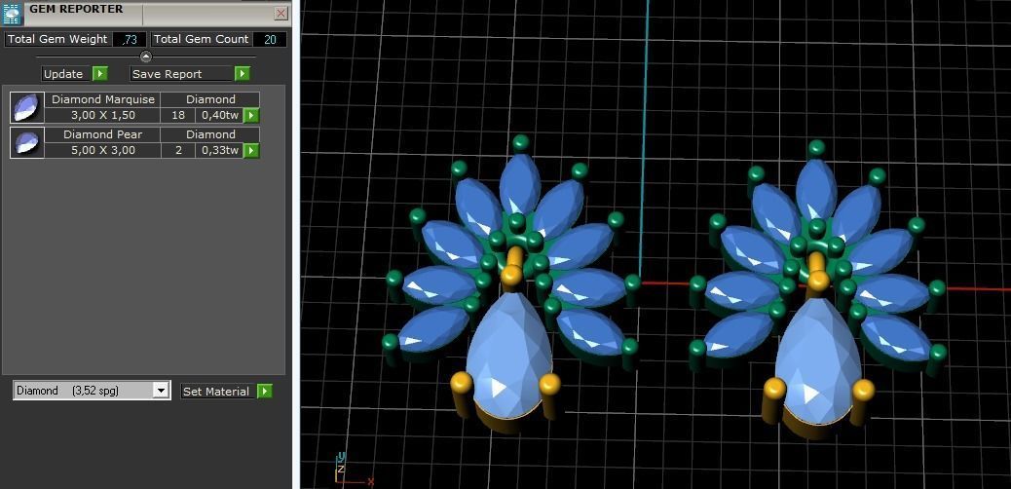Click green arrow in Diamond Marquise row
Viewport: 1011px width, 489px height.
click(251, 116)
